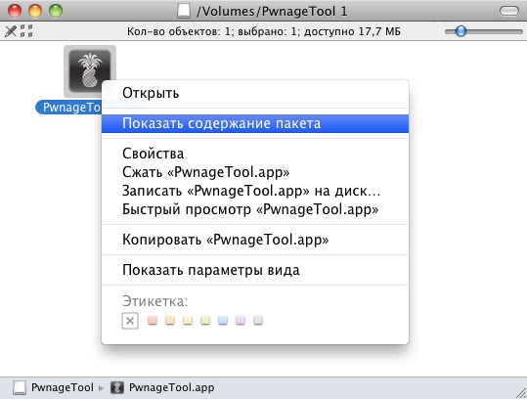
Task: Choose 'Записать «PwnageTool.app» на диск…'
Action: pos(255,191)
